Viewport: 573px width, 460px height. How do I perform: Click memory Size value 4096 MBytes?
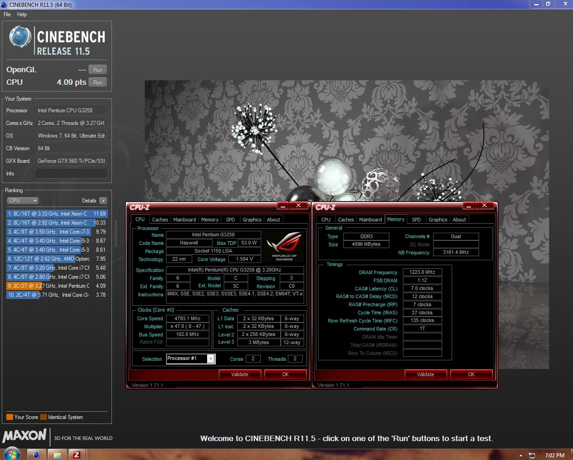pos(366,244)
